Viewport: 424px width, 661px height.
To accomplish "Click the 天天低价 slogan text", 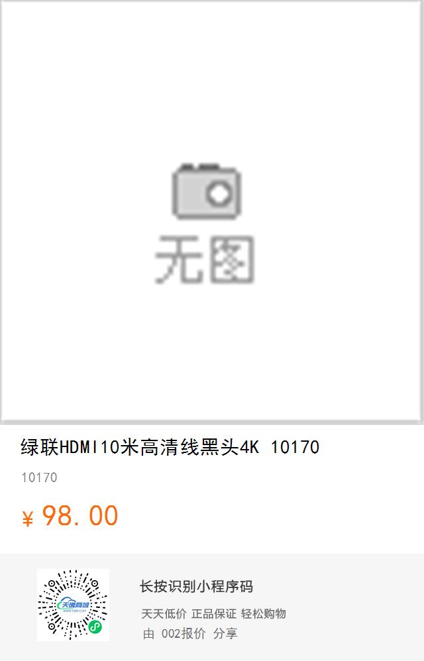I will point(164,614).
